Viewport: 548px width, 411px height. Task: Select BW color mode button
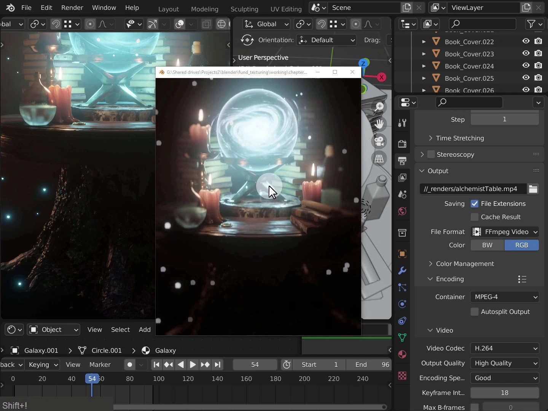pyautogui.click(x=487, y=245)
